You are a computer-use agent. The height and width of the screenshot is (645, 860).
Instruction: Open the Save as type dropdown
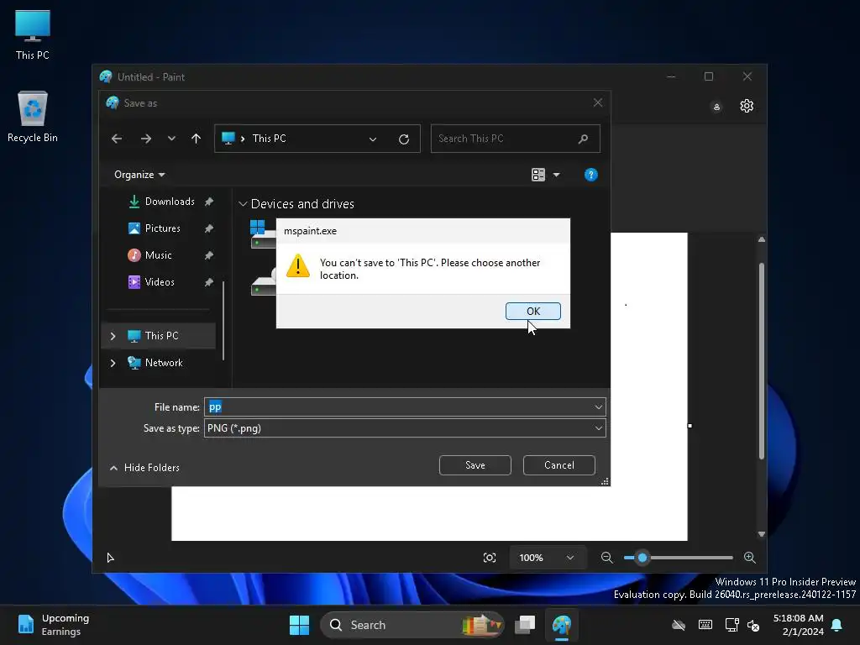(598, 428)
